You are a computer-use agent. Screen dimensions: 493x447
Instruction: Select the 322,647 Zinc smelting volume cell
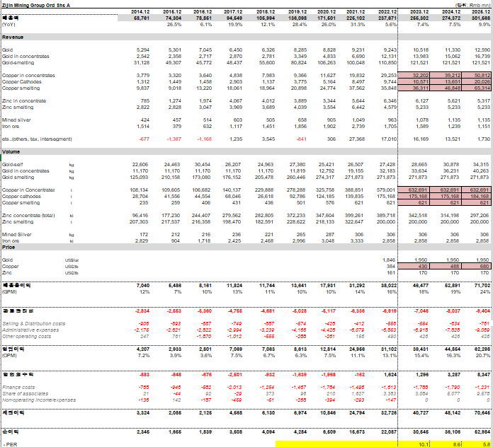[x=356, y=222]
